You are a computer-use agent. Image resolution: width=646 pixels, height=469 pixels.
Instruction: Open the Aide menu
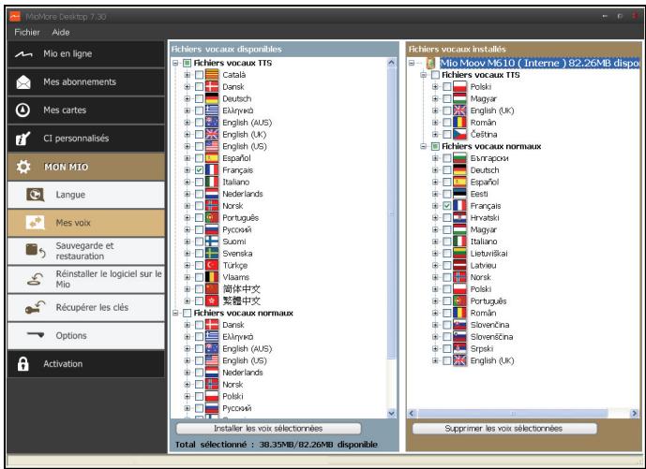[x=61, y=32]
